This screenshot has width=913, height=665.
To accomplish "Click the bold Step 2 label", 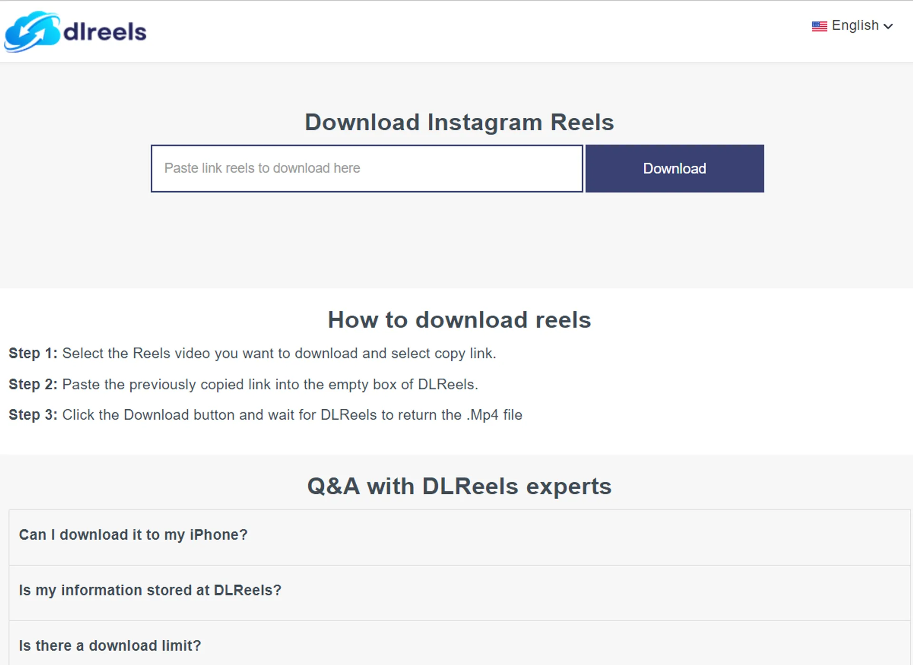I will coord(33,384).
